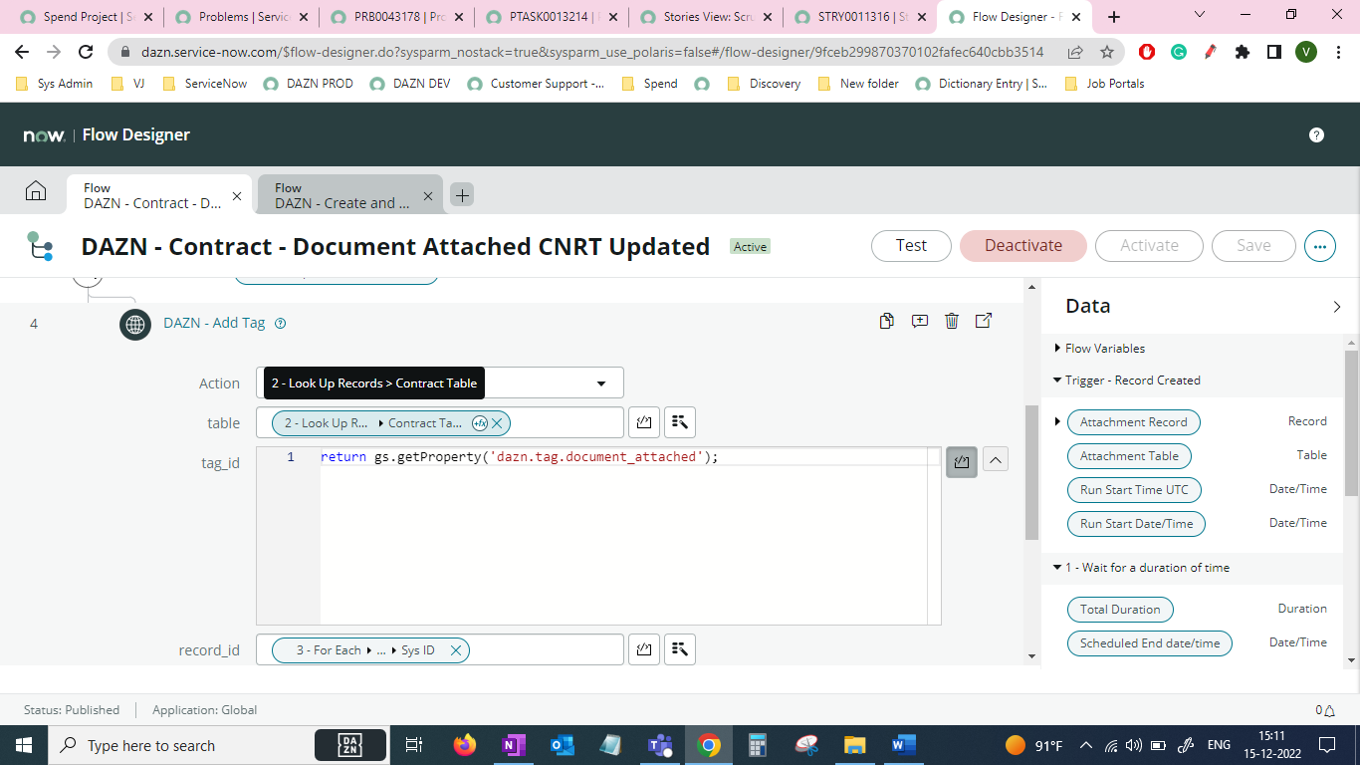Viewport: 1360px width, 765px height.
Task: Expand the Attachment Record pill tree
Action: [x=1057, y=421]
